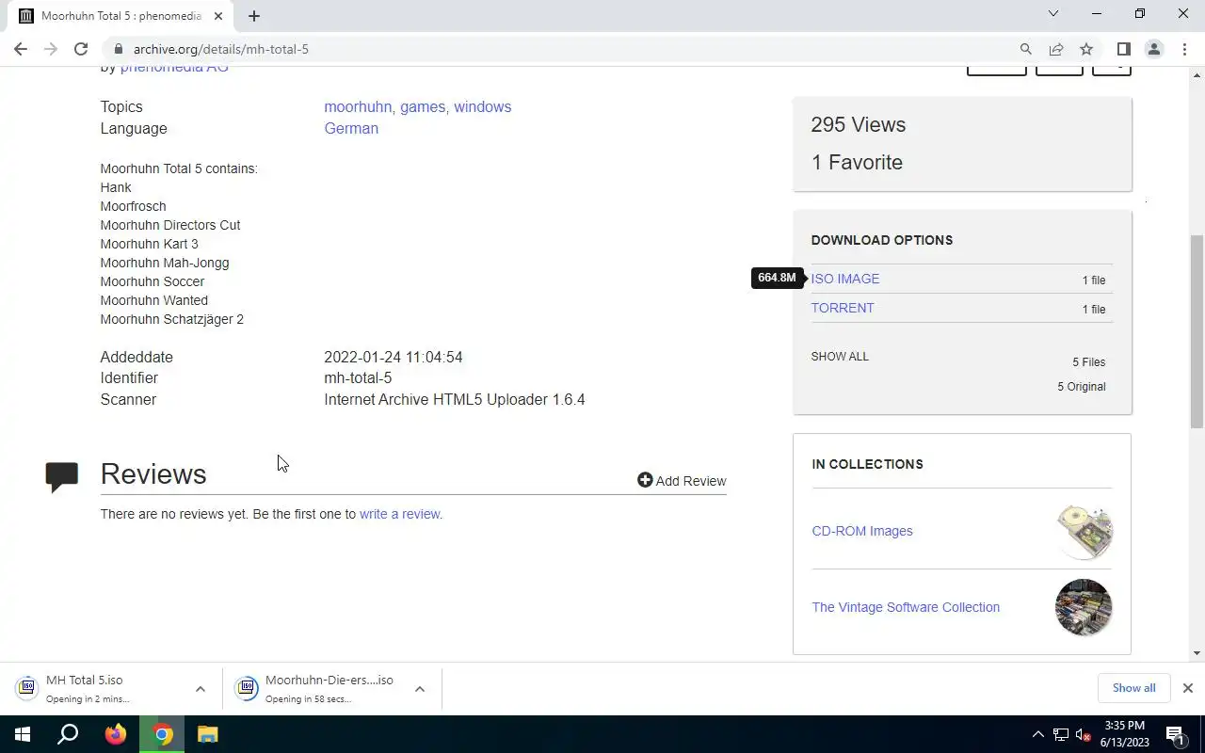Open the German language link
Image resolution: width=1205 pixels, height=753 pixels.
pyautogui.click(x=351, y=128)
